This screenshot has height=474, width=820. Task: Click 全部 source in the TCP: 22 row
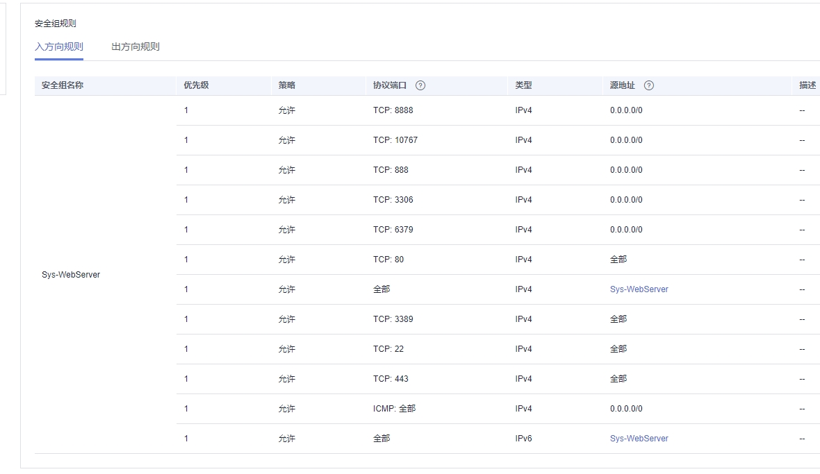tap(618, 348)
